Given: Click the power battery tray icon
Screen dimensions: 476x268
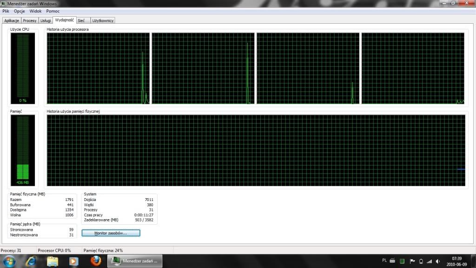Looking at the screenshot, I should [x=421, y=261].
